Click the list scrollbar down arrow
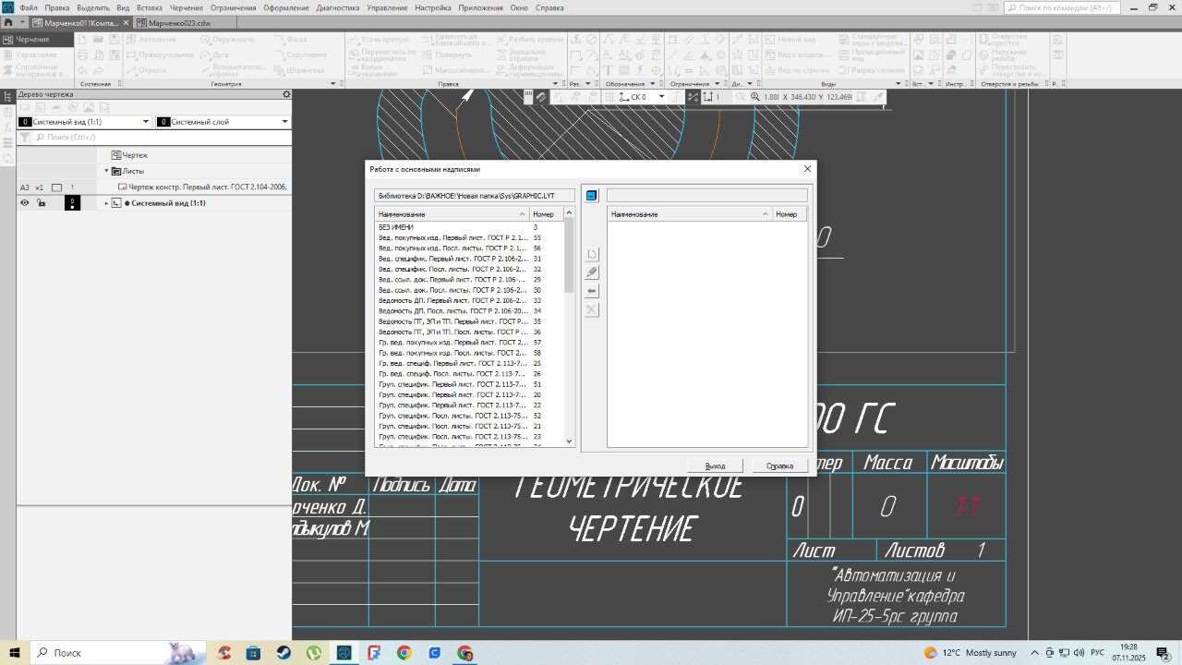 pos(569,441)
